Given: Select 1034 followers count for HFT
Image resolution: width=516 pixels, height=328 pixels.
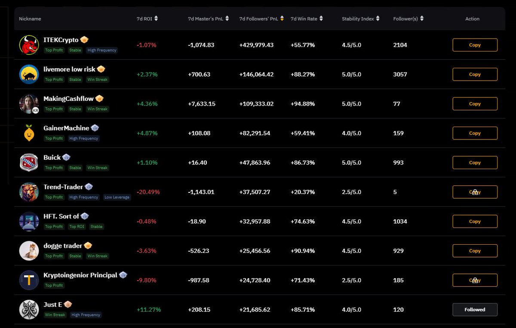Looking at the screenshot, I should (400, 221).
